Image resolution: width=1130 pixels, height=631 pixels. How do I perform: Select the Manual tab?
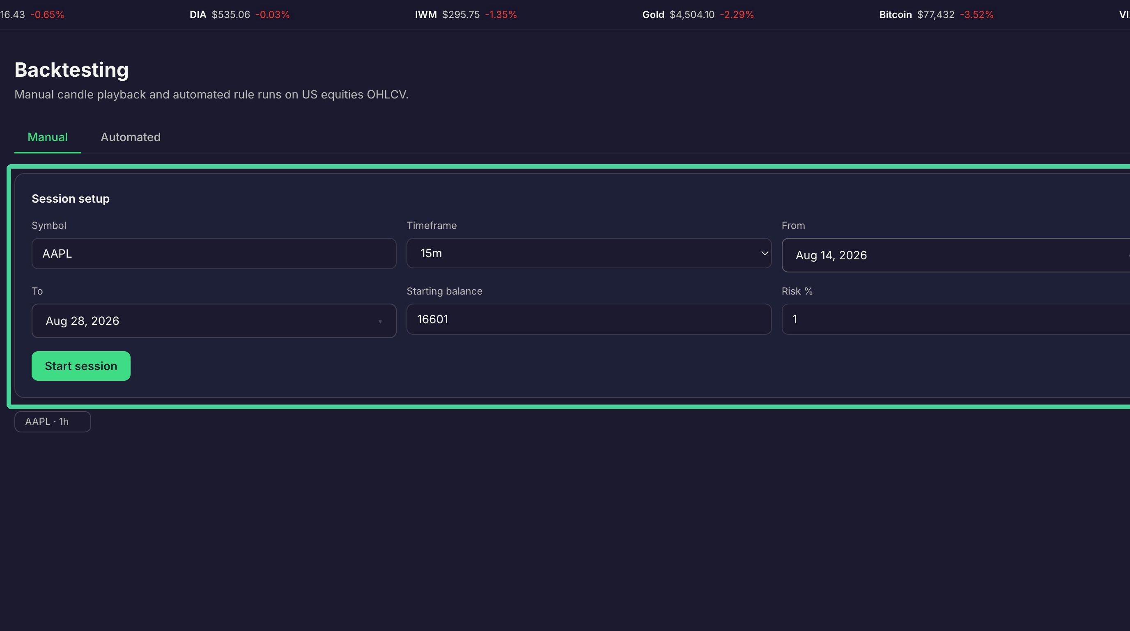tap(47, 137)
